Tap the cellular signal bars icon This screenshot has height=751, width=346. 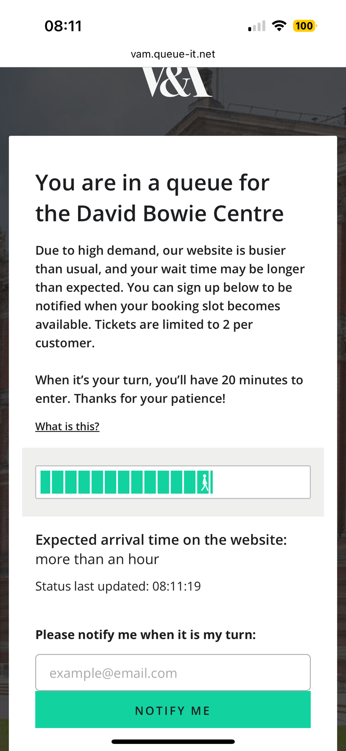click(x=257, y=26)
